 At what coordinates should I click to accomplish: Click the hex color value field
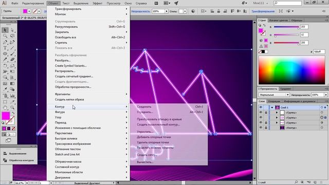coord(319,51)
